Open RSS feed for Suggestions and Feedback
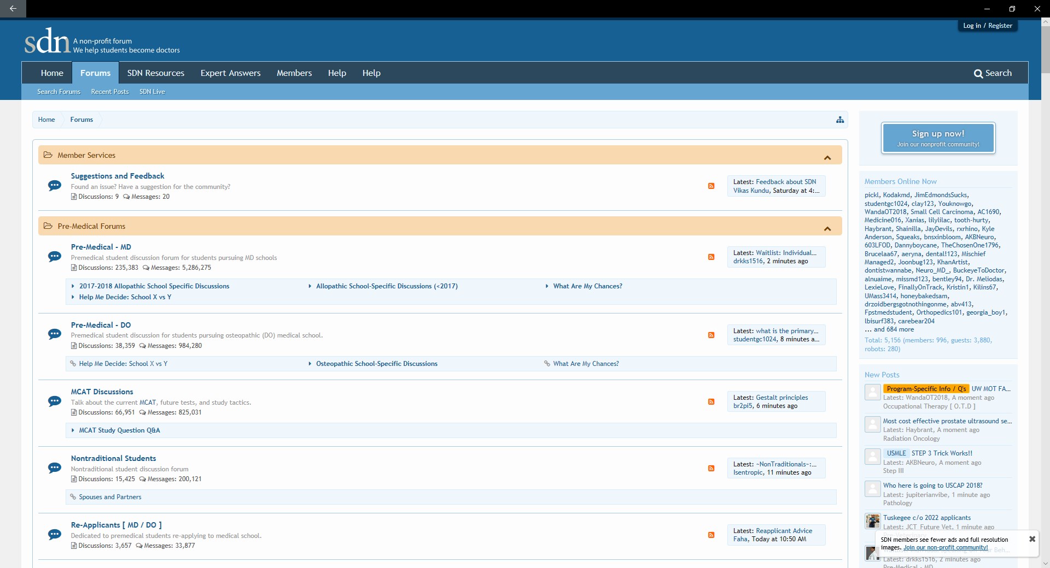Screen dimensions: 1050x568 point(711,186)
